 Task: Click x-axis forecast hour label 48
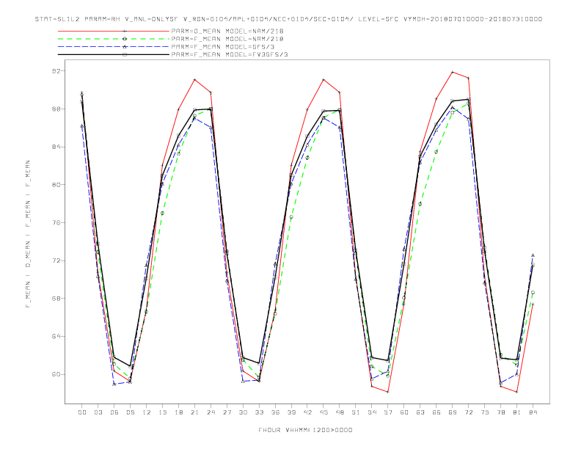pos(340,412)
